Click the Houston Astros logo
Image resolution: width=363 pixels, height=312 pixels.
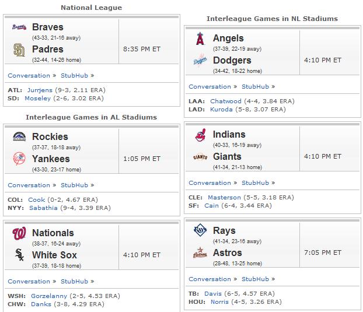click(x=200, y=253)
